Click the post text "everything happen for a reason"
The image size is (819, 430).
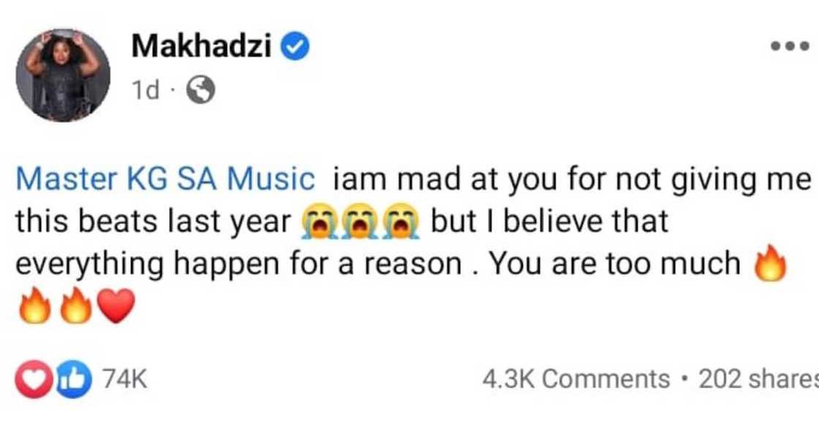238,264
